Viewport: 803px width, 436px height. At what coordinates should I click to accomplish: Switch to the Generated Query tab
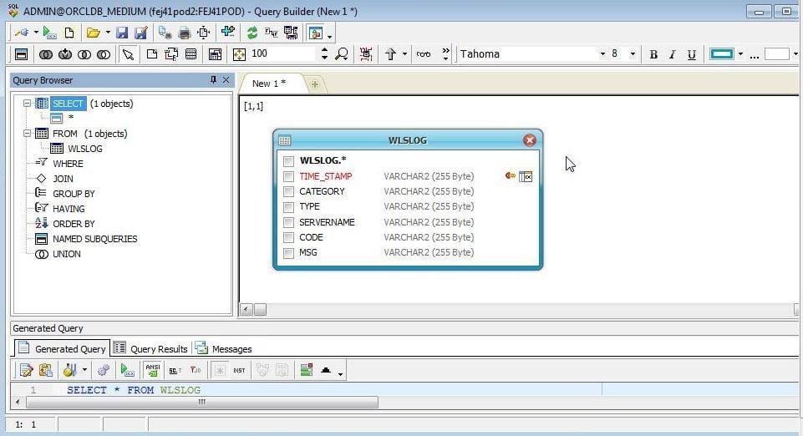tap(63, 348)
